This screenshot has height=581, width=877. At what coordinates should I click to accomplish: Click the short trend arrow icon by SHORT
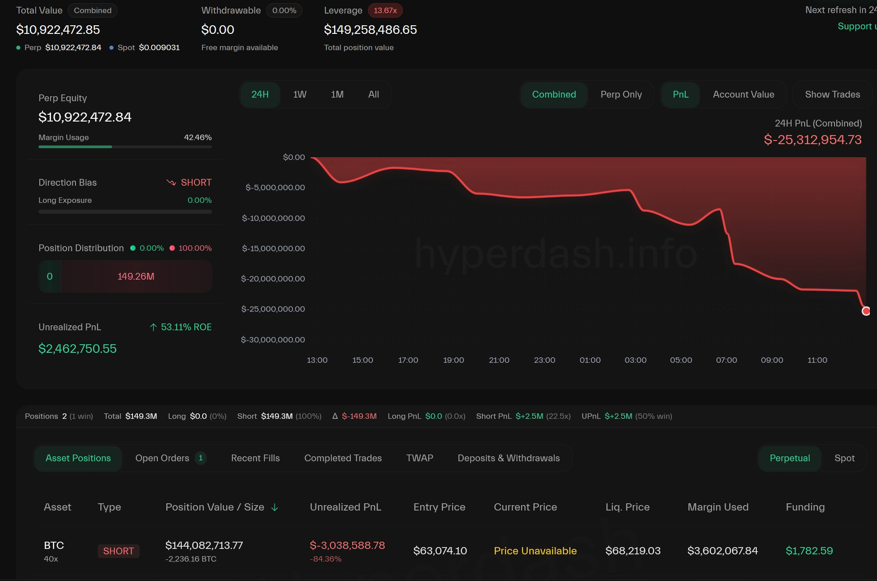click(171, 183)
